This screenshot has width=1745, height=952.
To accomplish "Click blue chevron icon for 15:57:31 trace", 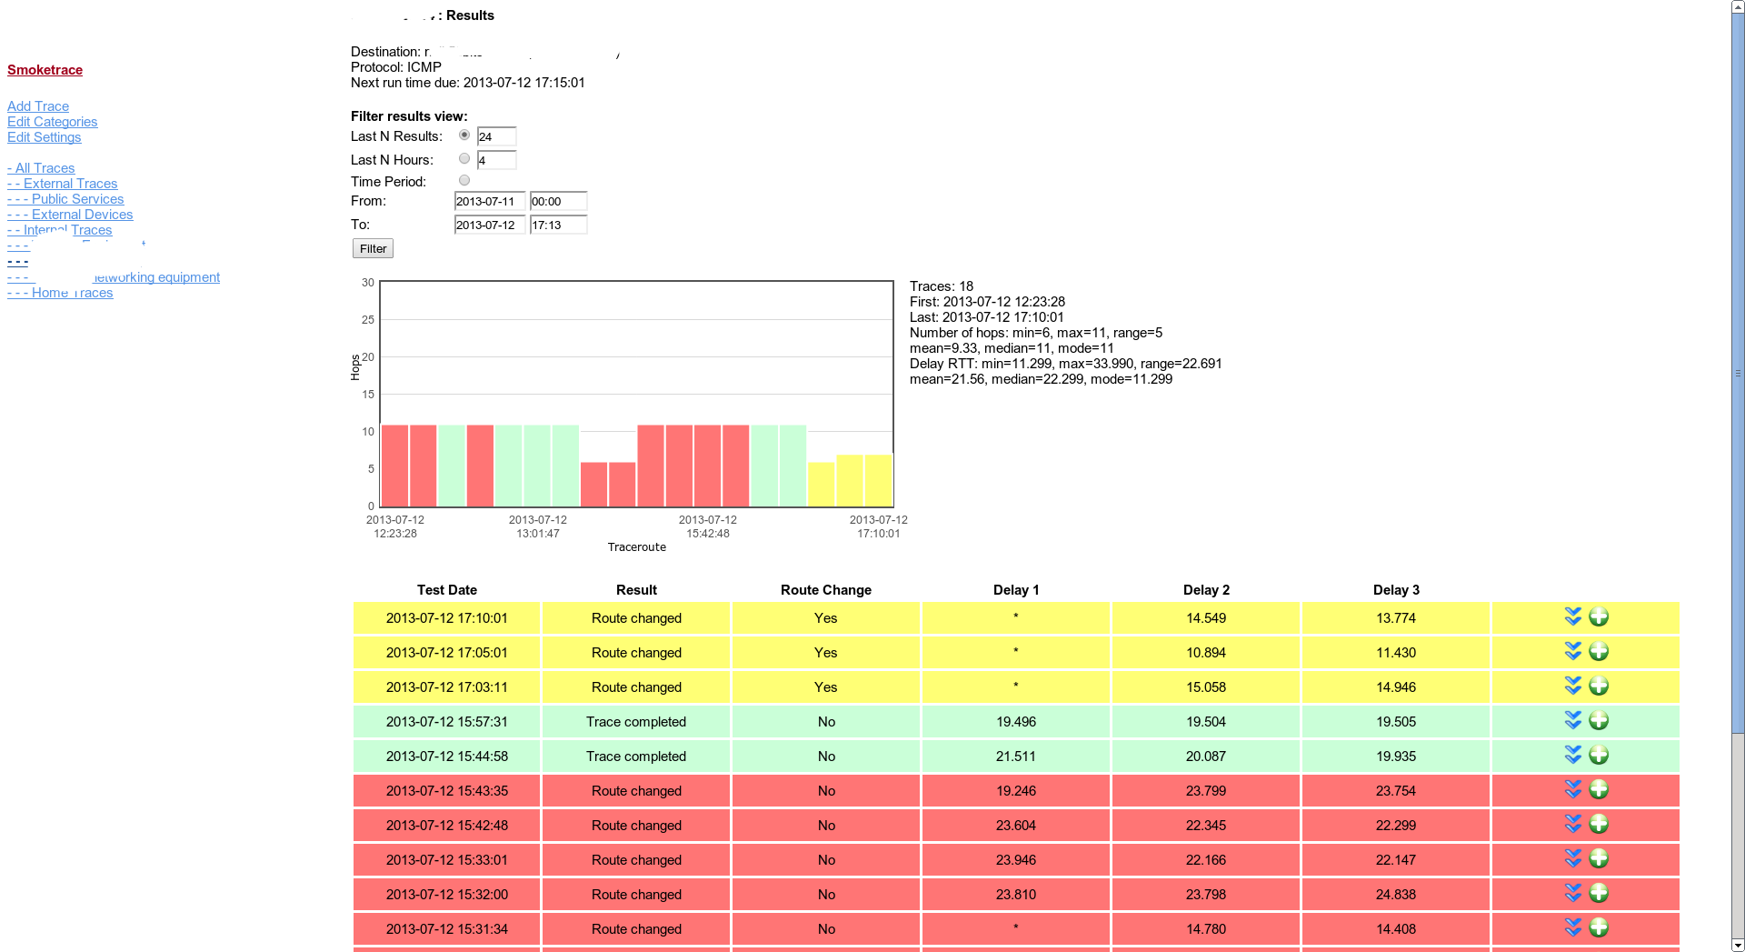I will (x=1573, y=720).
